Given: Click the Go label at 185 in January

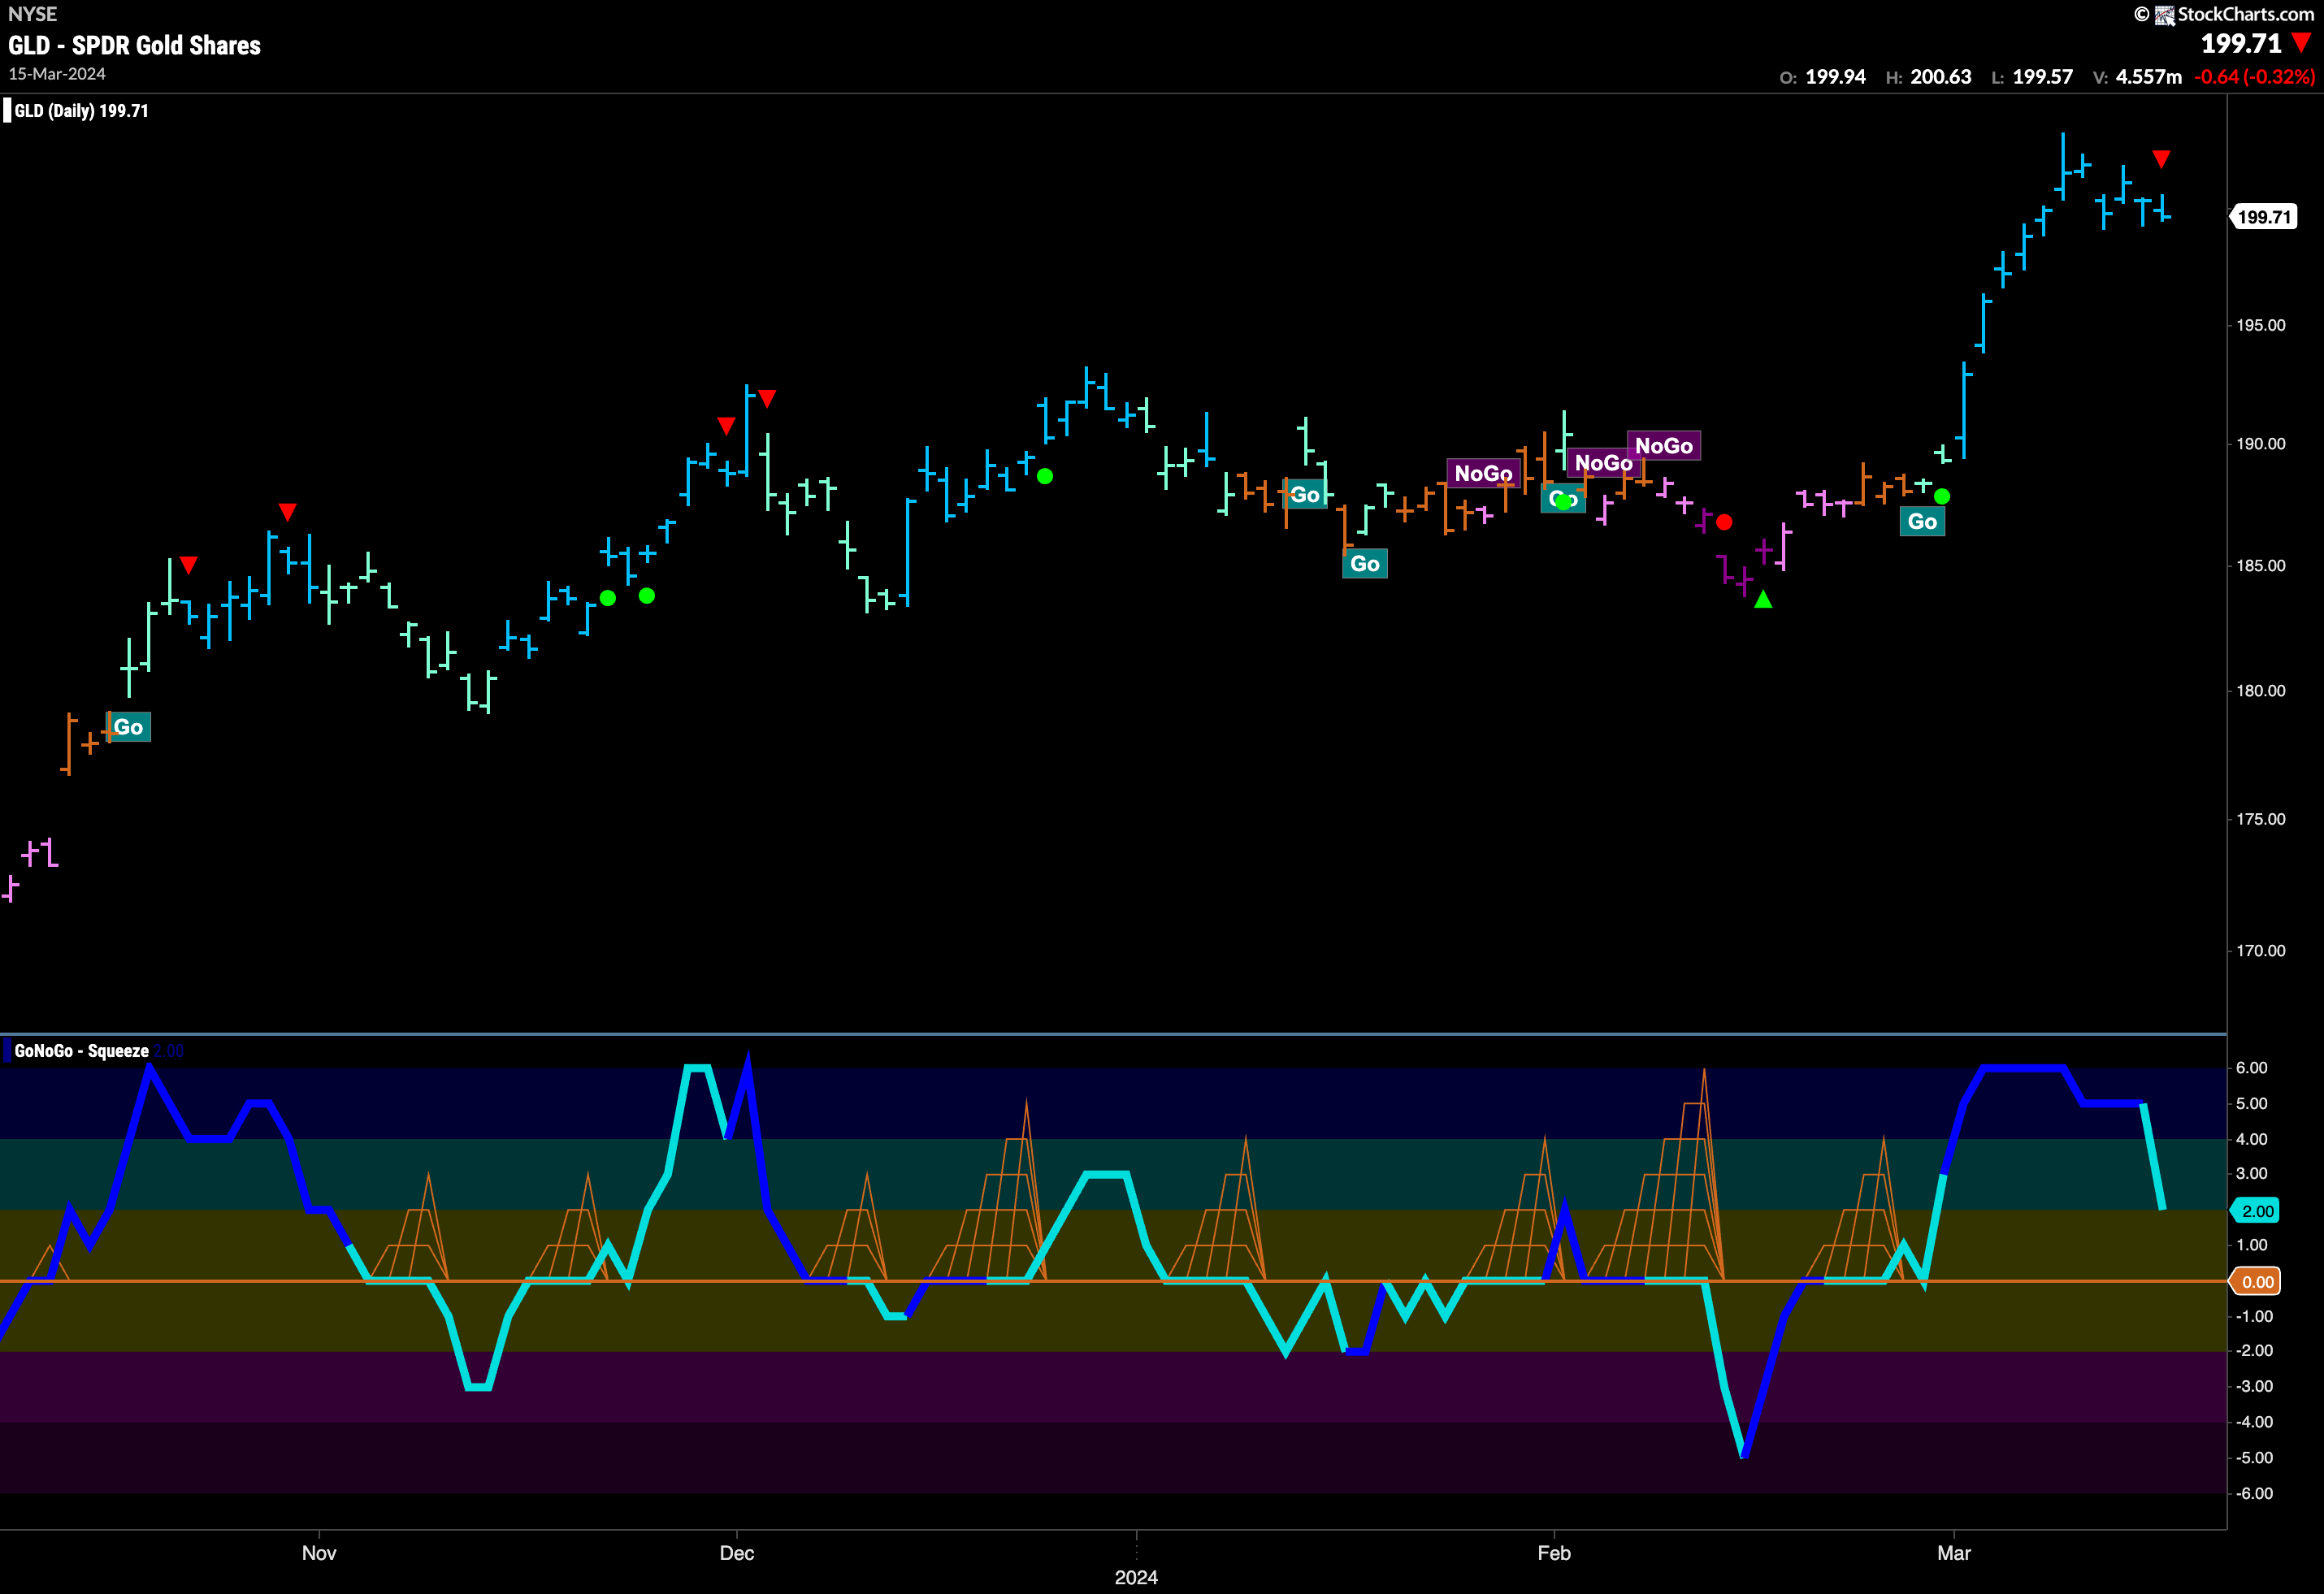Looking at the screenshot, I should coord(1365,564).
